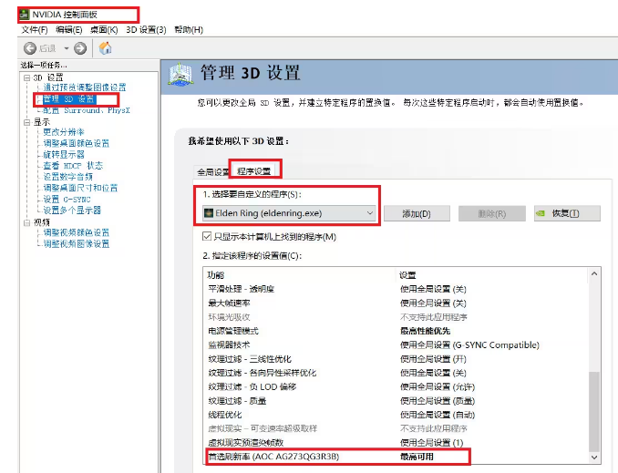This screenshot has width=618, height=473.
Task: Open 设置 G-SYNC in the task tree
Action: click(x=67, y=199)
